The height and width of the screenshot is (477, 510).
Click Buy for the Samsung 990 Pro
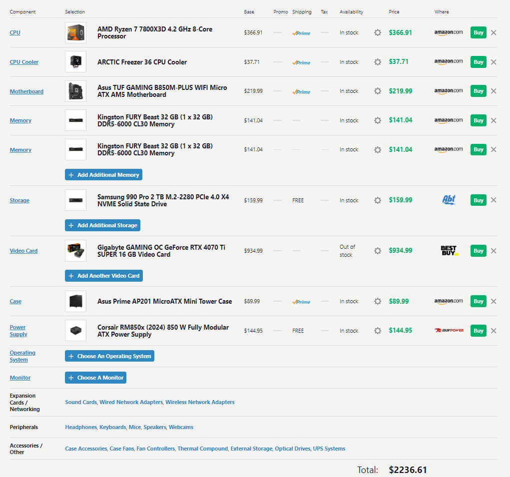point(478,200)
